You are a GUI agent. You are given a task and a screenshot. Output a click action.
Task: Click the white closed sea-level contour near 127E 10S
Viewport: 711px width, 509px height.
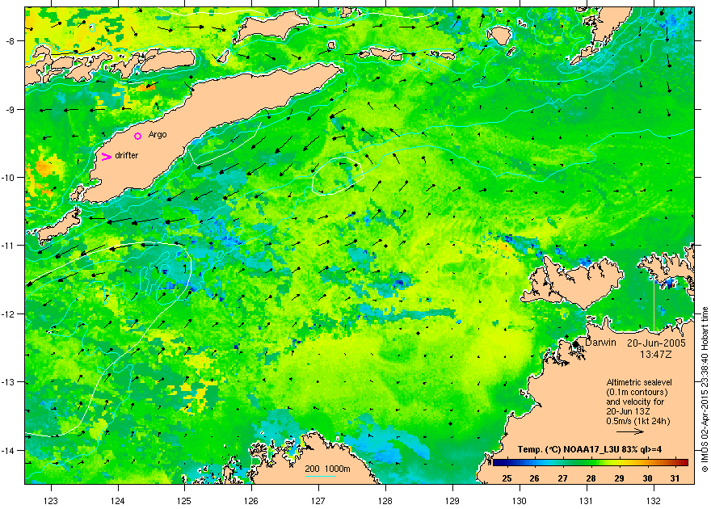339,175
